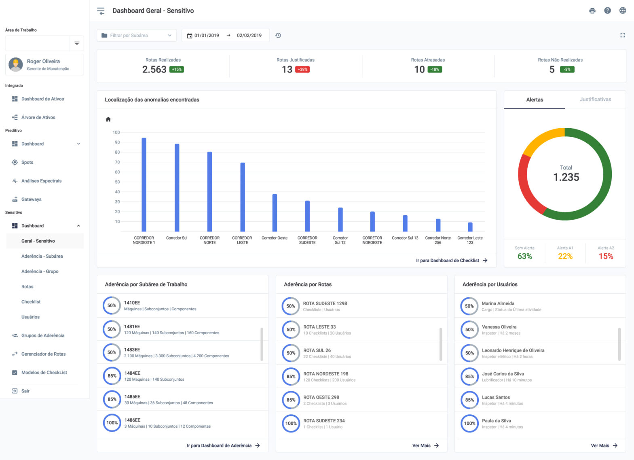Toggle fullscreen mode icon

(x=623, y=36)
